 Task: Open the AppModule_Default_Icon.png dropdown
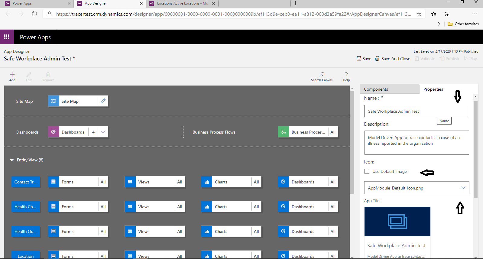click(x=417, y=188)
